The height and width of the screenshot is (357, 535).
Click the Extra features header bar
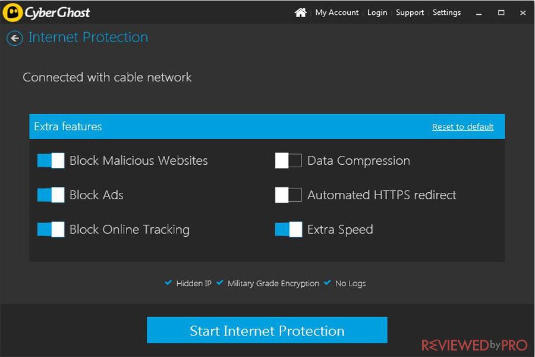(267, 126)
